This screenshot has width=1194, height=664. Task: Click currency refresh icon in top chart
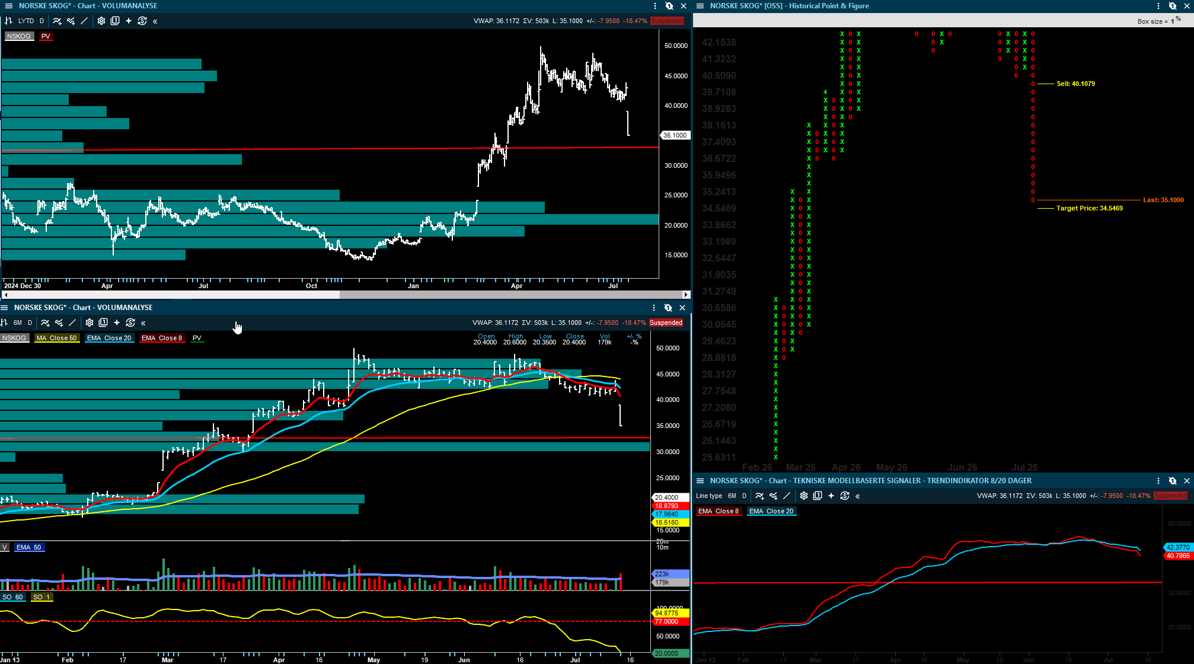(x=142, y=21)
